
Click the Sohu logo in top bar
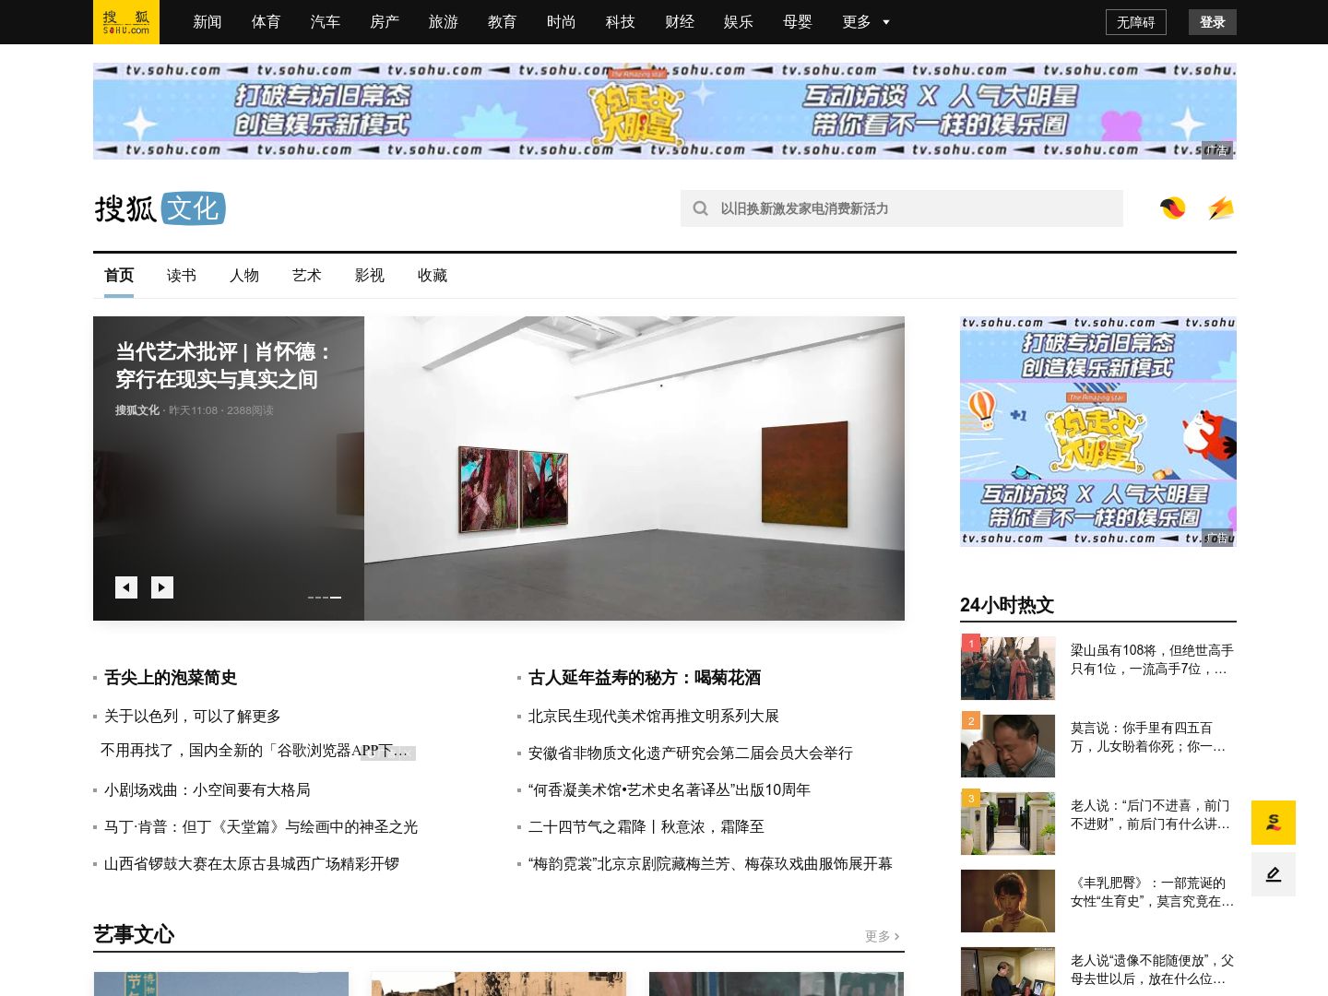(x=126, y=22)
